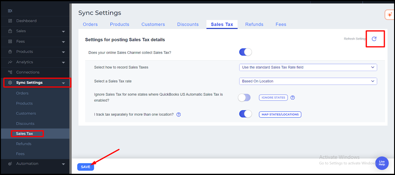Disable the Sales Channel collects Sales Tax toggle
The width and height of the screenshot is (395, 175).
(x=245, y=52)
